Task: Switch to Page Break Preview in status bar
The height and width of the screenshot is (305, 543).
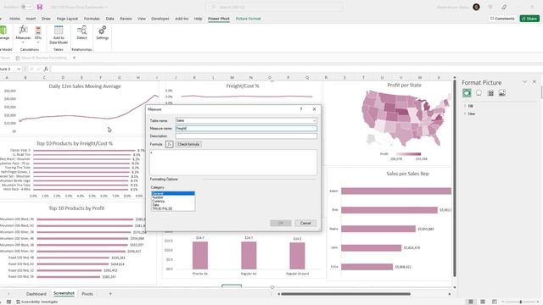Action: (494, 302)
